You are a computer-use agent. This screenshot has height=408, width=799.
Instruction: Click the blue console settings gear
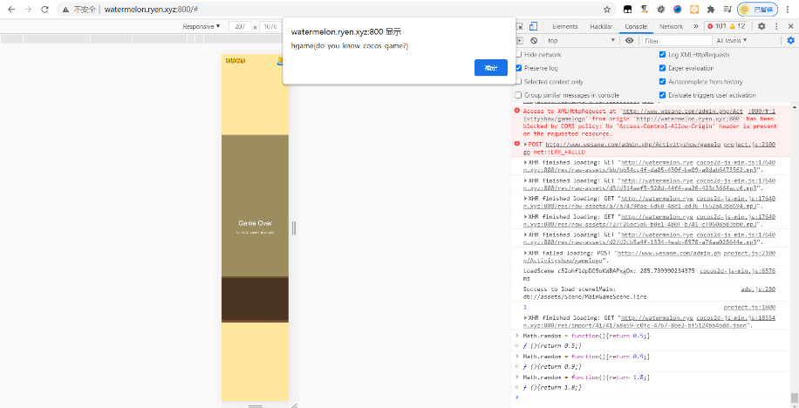point(790,40)
